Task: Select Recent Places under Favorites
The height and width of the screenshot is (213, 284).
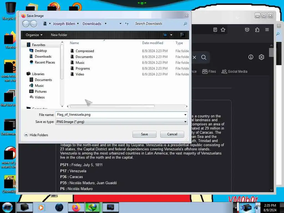Action: tap(45, 62)
